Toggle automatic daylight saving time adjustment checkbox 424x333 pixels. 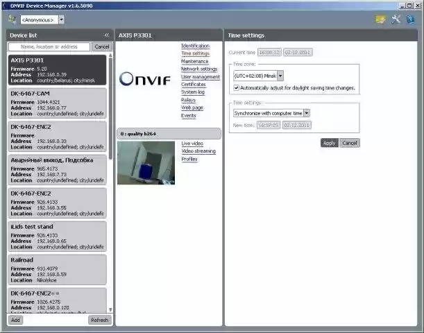point(237,88)
